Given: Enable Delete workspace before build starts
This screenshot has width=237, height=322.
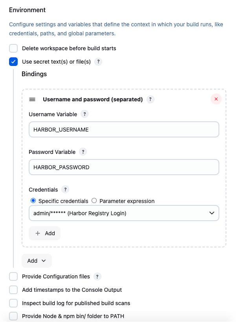Looking at the screenshot, I should (13, 48).
